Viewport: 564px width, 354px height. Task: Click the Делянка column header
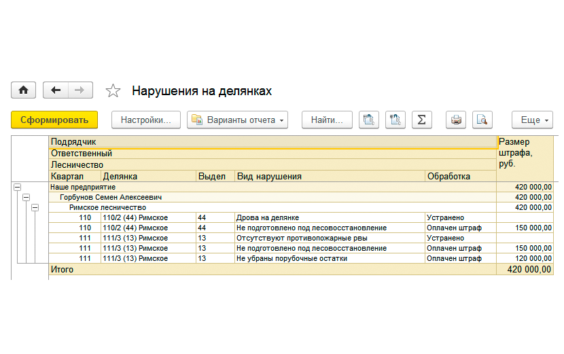pyautogui.click(x=149, y=176)
